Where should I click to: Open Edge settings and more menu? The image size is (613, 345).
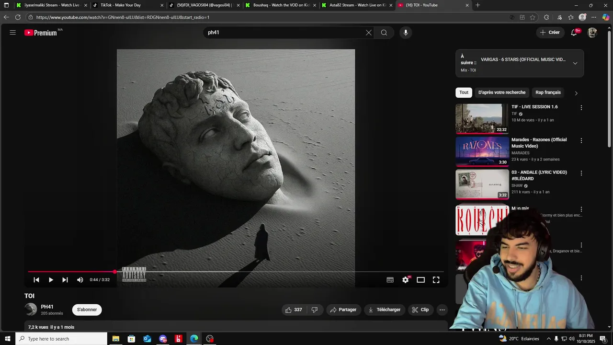(x=594, y=17)
